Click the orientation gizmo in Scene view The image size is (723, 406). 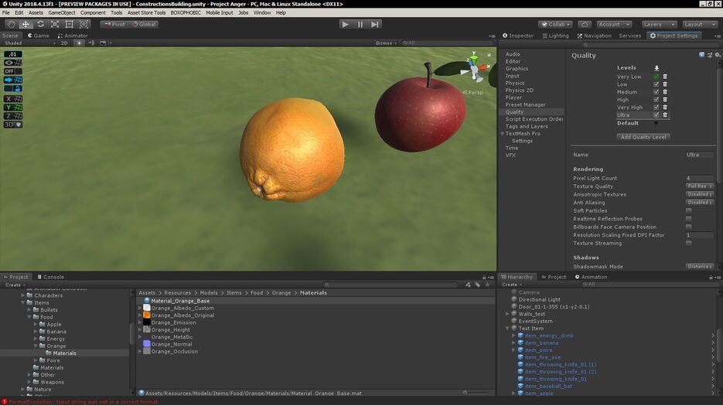click(x=475, y=67)
